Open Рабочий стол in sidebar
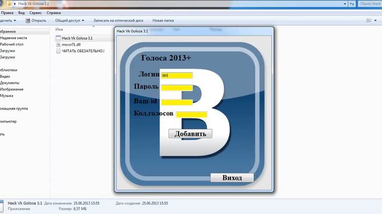This screenshot has width=382, height=214. 11,45
